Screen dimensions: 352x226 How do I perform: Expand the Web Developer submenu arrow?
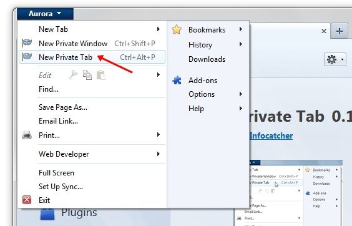click(159, 154)
